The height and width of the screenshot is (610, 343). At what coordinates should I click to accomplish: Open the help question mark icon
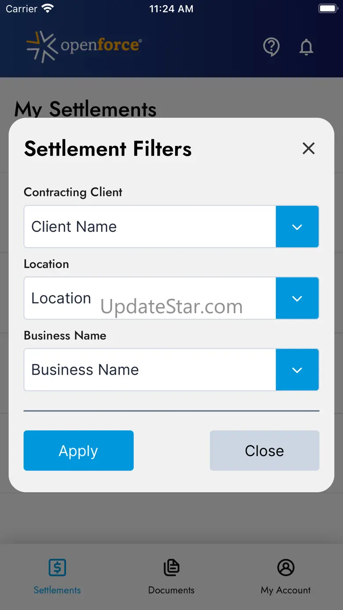pyautogui.click(x=271, y=47)
